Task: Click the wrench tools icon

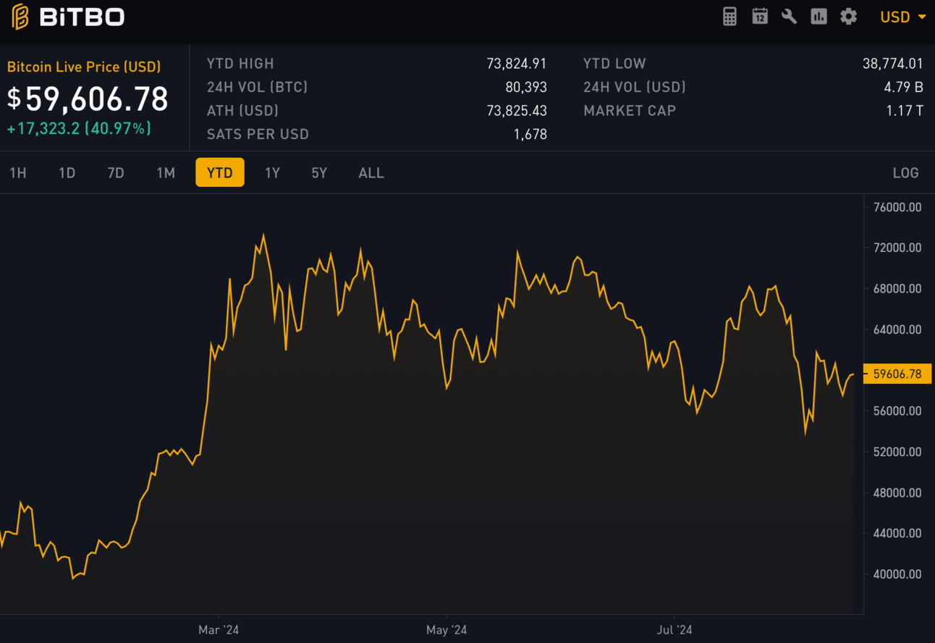Action: 789,17
